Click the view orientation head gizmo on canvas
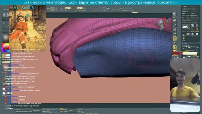 tap(161, 25)
